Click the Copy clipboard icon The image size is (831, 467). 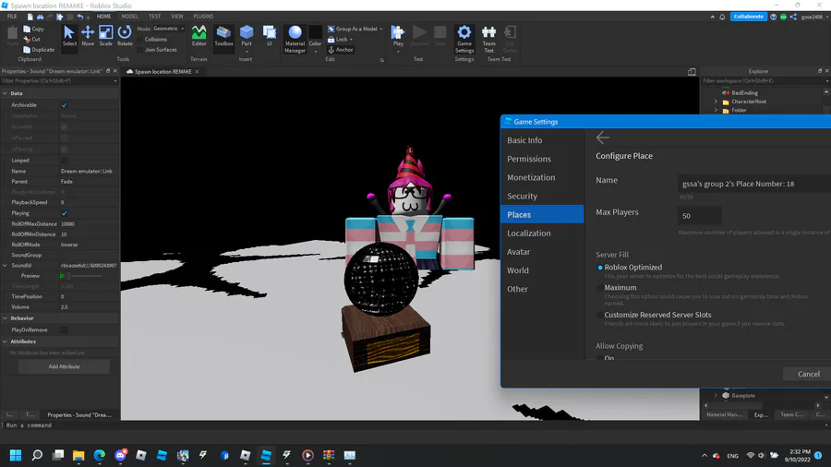(33, 30)
